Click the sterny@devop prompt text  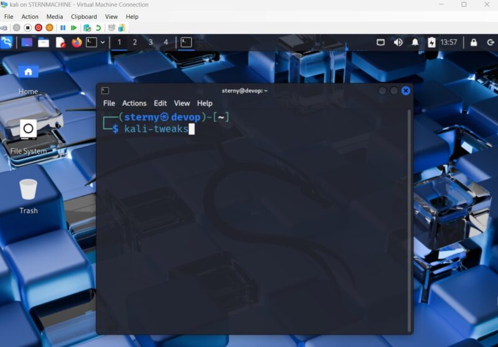(x=162, y=117)
